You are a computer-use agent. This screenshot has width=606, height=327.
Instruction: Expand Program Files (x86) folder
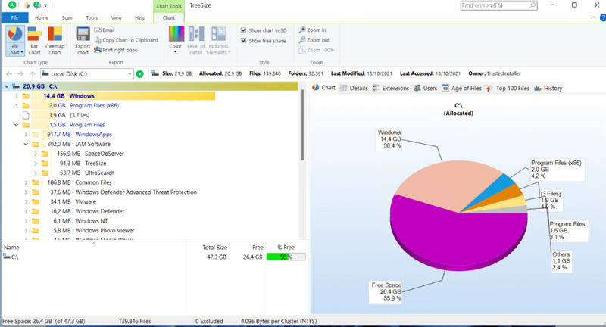pos(16,105)
